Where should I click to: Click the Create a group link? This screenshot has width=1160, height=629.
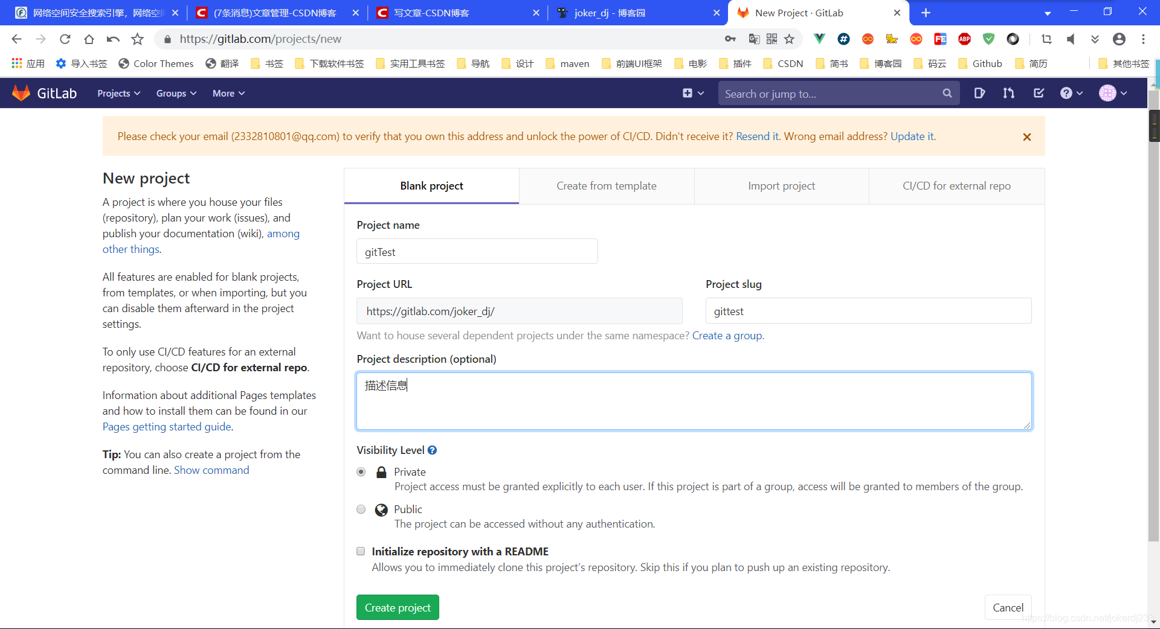pos(727,336)
